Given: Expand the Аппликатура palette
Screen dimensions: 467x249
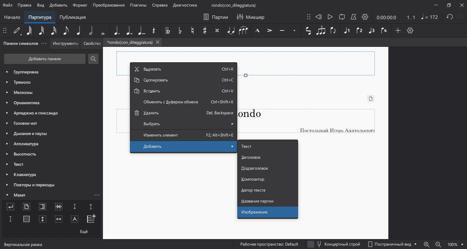Looking at the screenshot, I should pos(7,144).
